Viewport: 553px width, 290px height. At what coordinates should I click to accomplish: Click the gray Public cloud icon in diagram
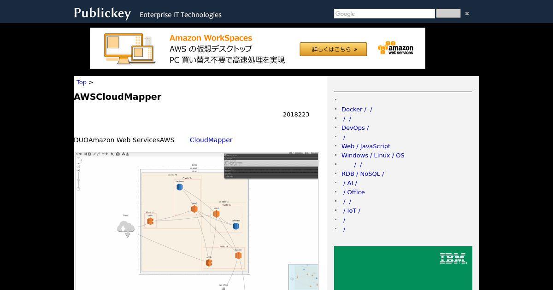point(126,229)
